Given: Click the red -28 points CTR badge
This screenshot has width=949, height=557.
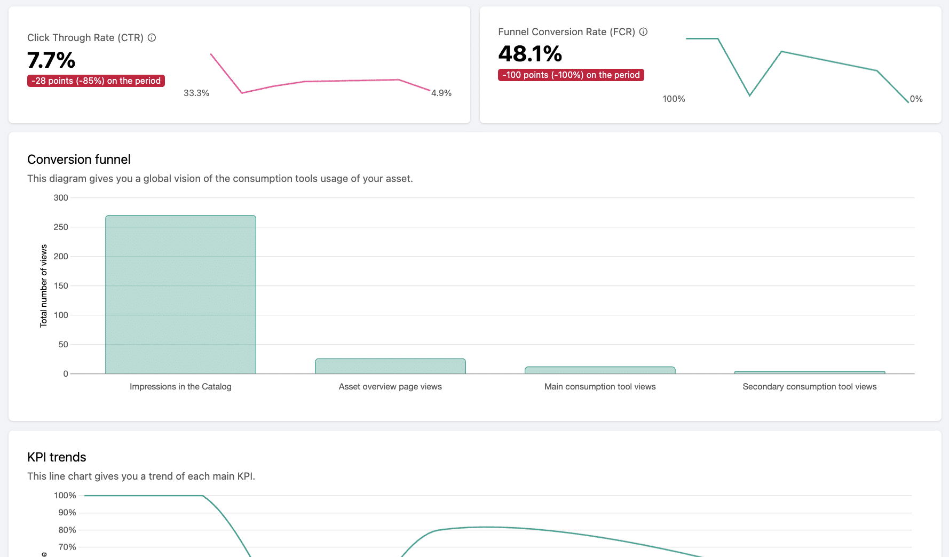Looking at the screenshot, I should click(96, 81).
